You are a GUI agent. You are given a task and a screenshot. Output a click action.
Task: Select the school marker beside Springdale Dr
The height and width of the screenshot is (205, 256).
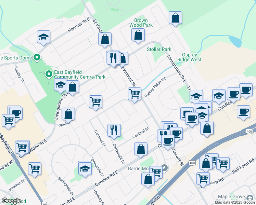[85, 168]
